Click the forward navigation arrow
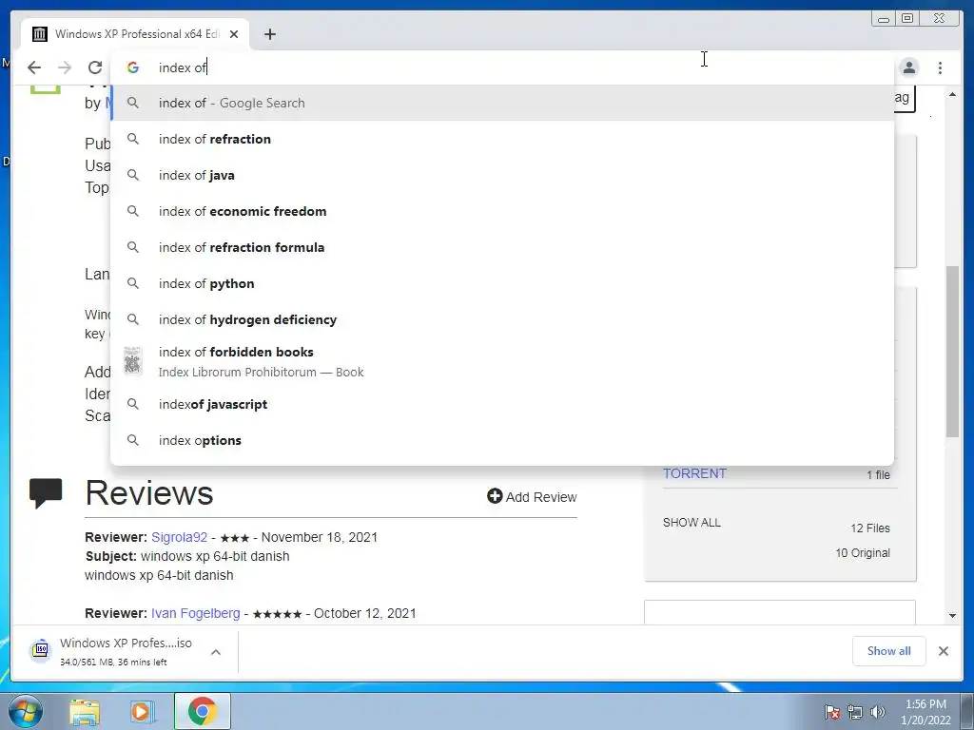This screenshot has width=974, height=730. point(65,67)
